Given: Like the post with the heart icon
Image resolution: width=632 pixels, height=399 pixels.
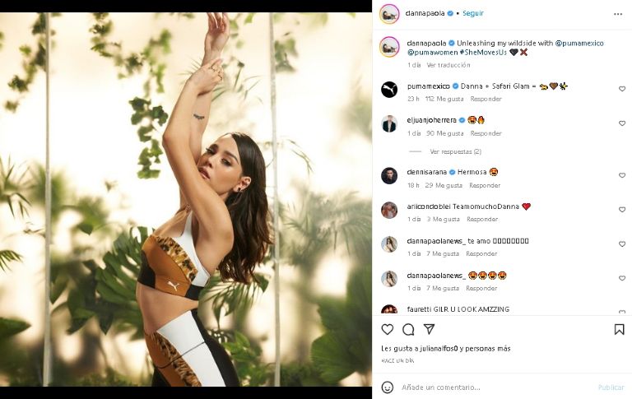Looking at the screenshot, I should [388, 329].
